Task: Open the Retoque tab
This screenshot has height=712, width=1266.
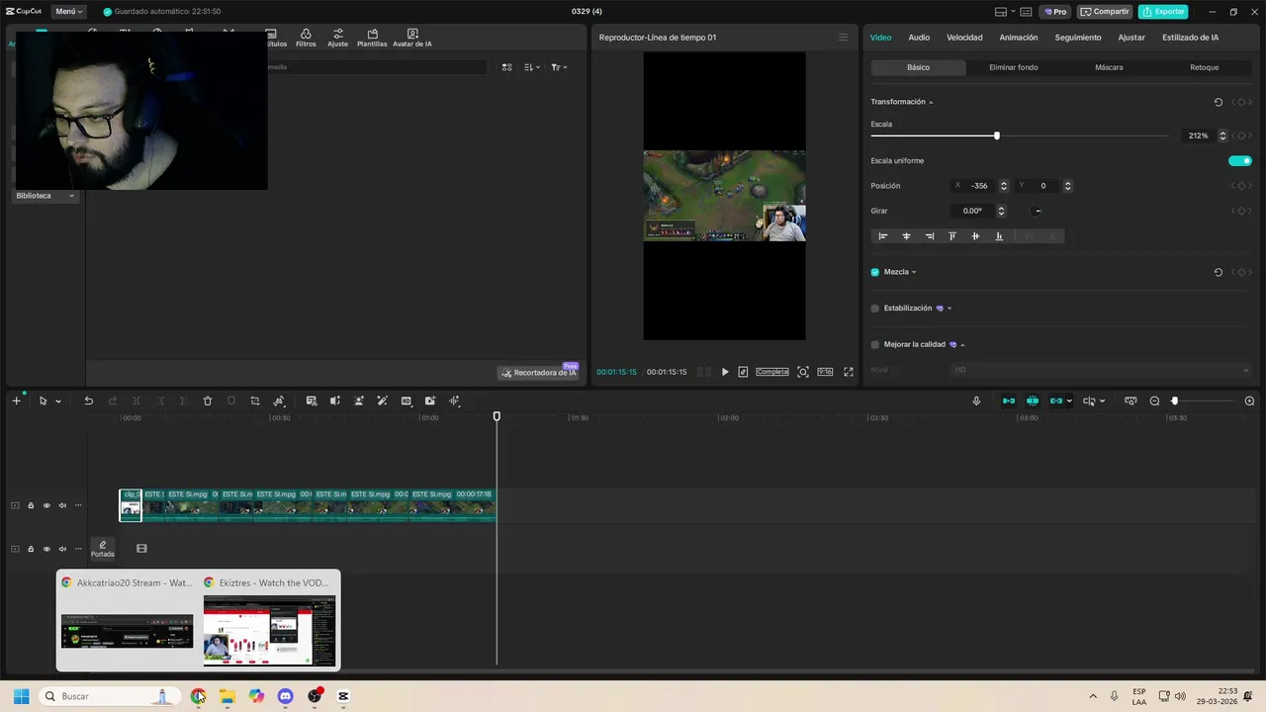Action: tap(1204, 67)
